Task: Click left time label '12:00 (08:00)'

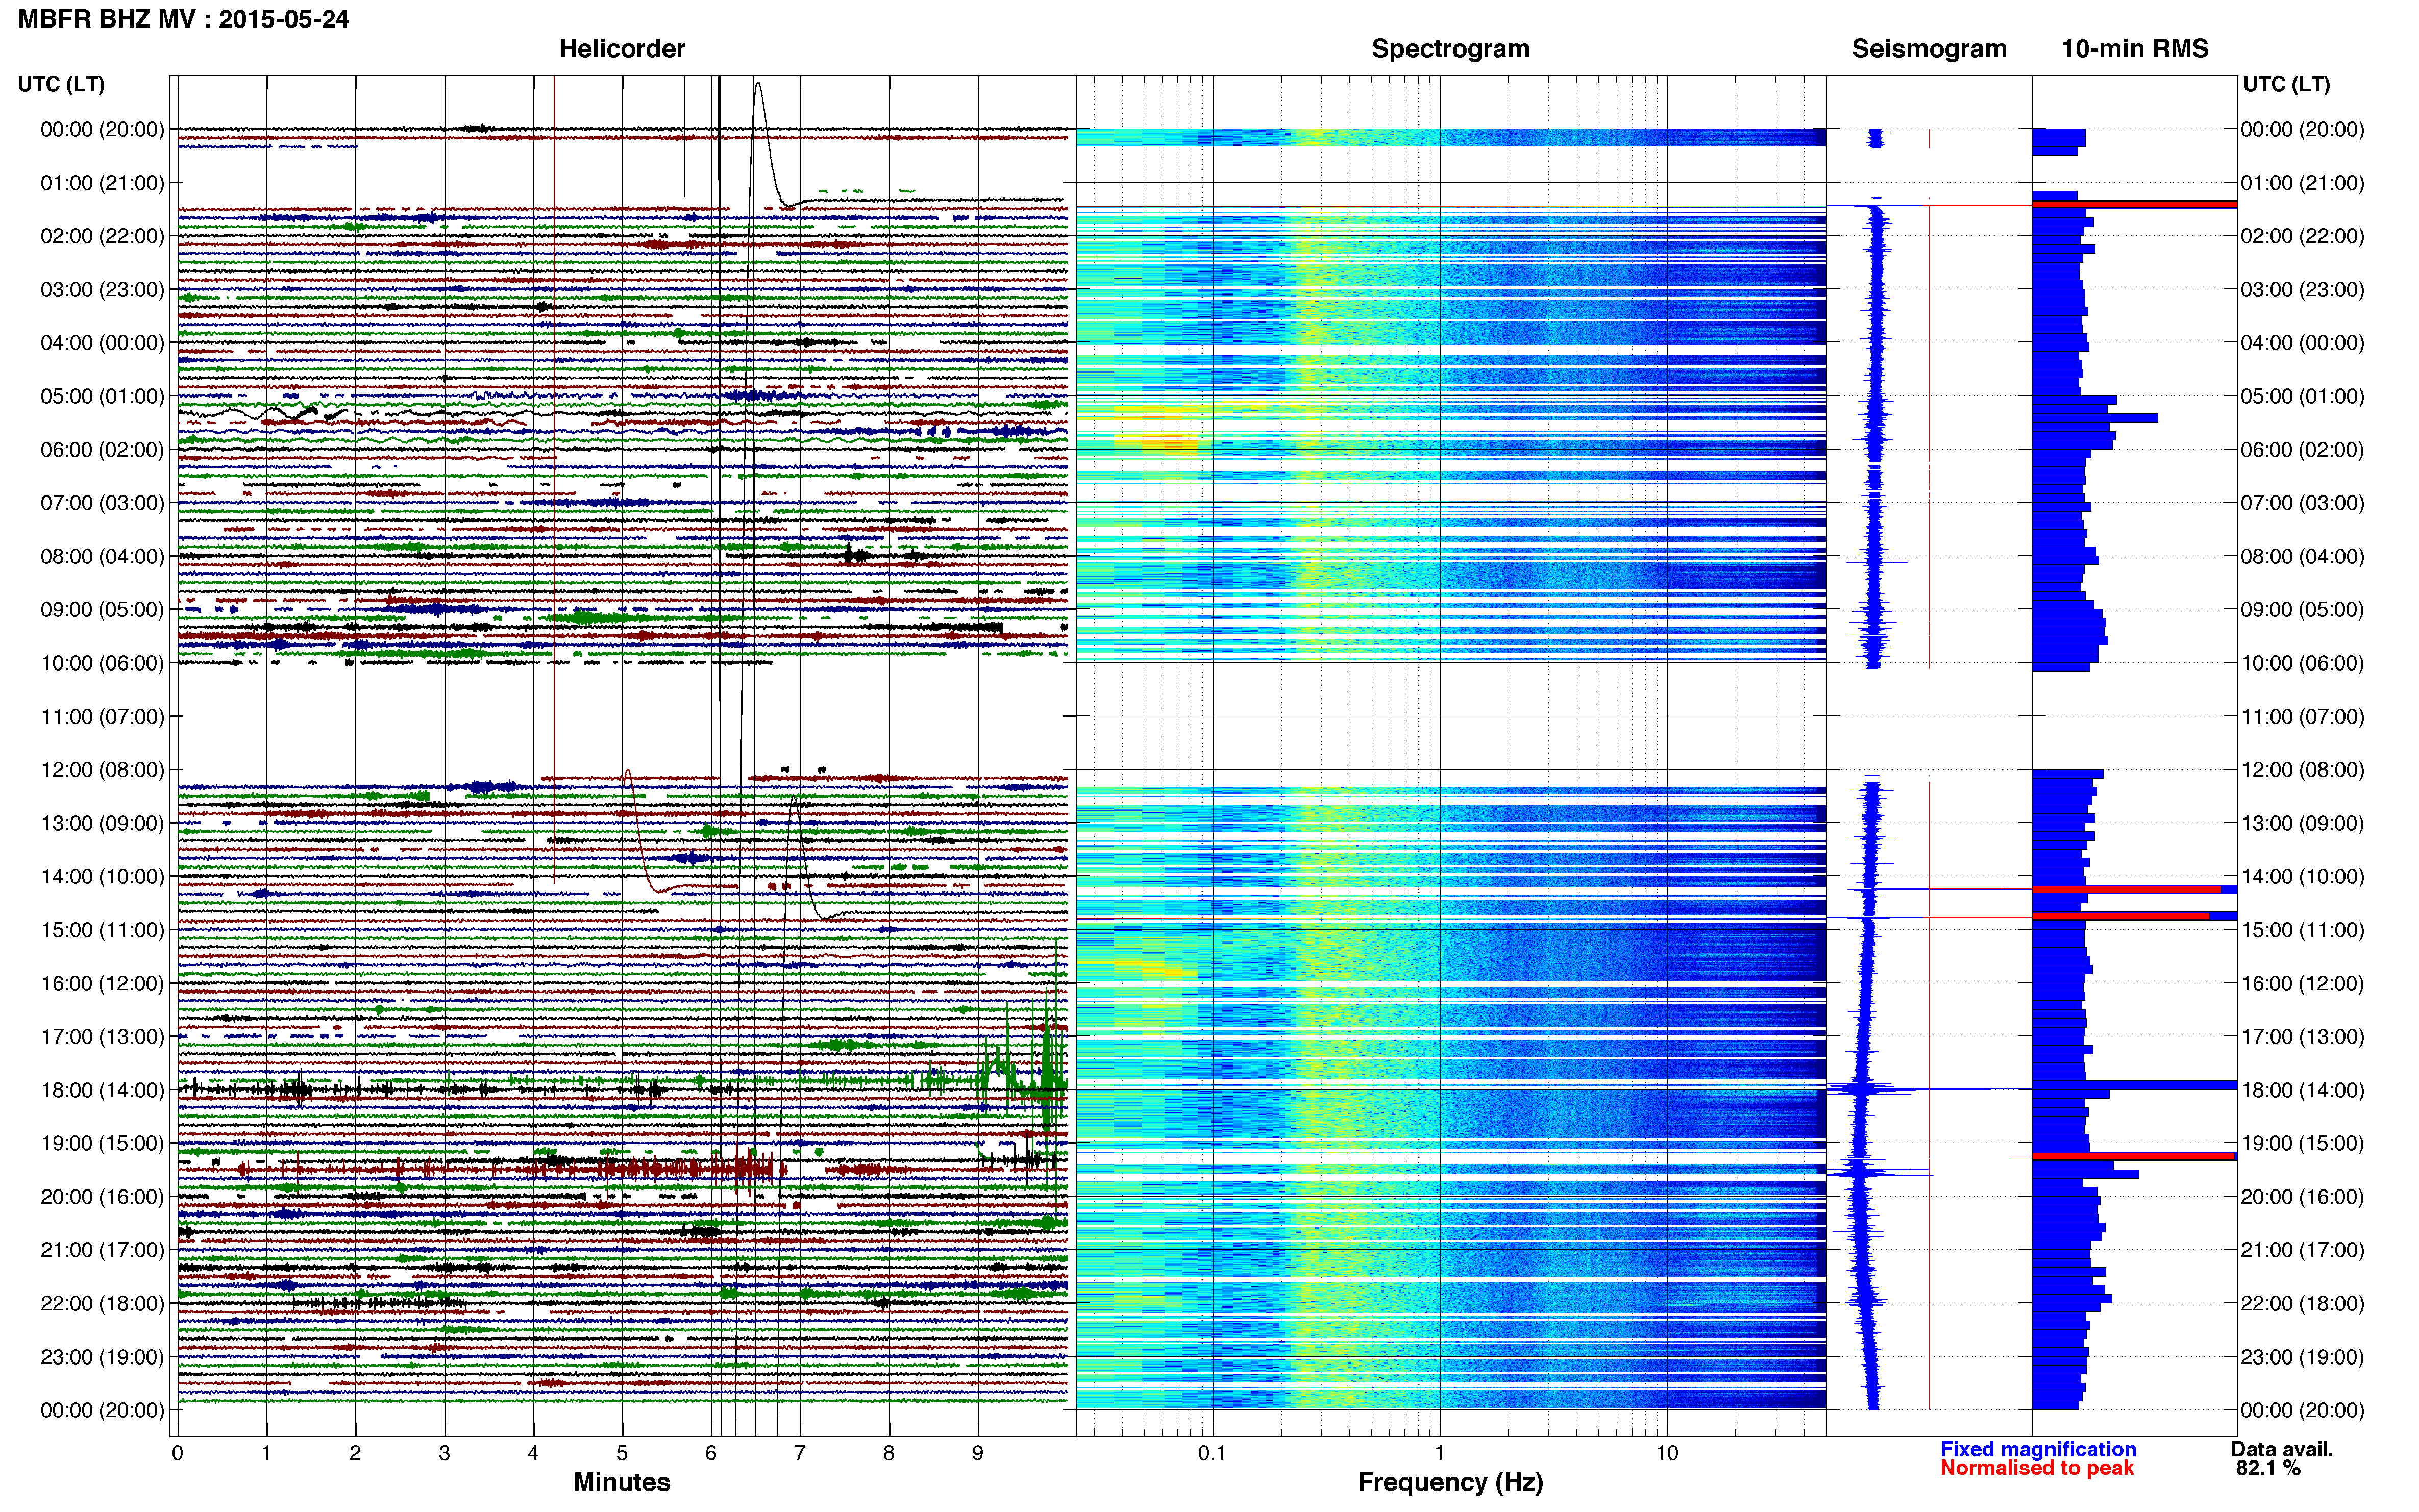Action: [102, 770]
